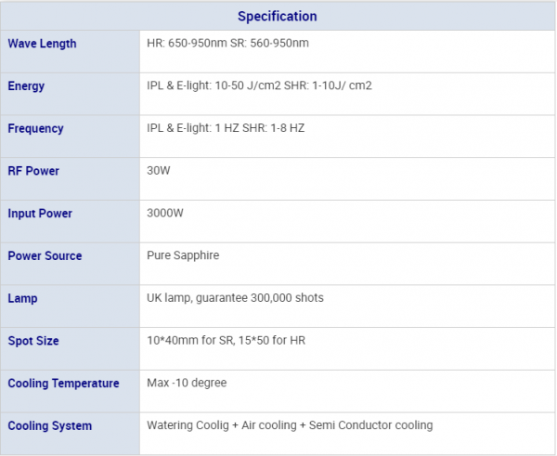Click the Specification table header
Image resolution: width=557 pixels, height=456 pixels.
coord(277,16)
